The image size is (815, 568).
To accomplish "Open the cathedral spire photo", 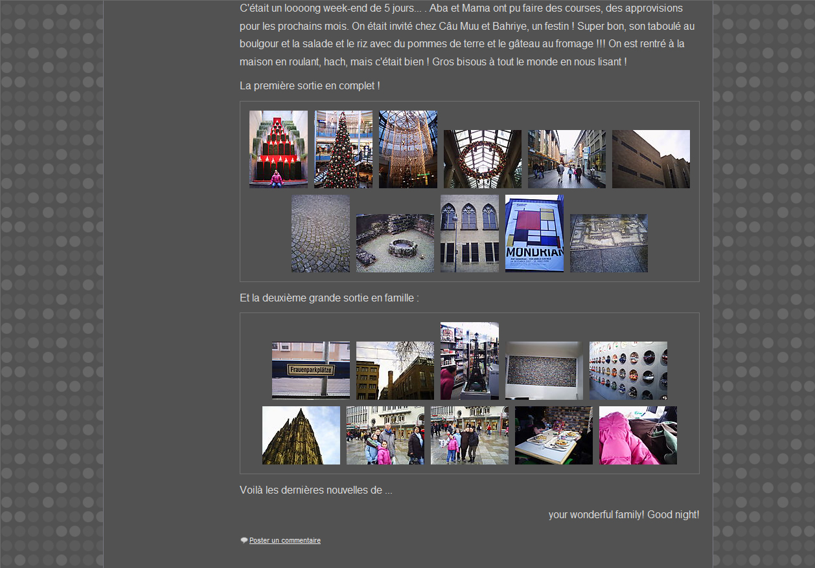I will click(301, 435).
